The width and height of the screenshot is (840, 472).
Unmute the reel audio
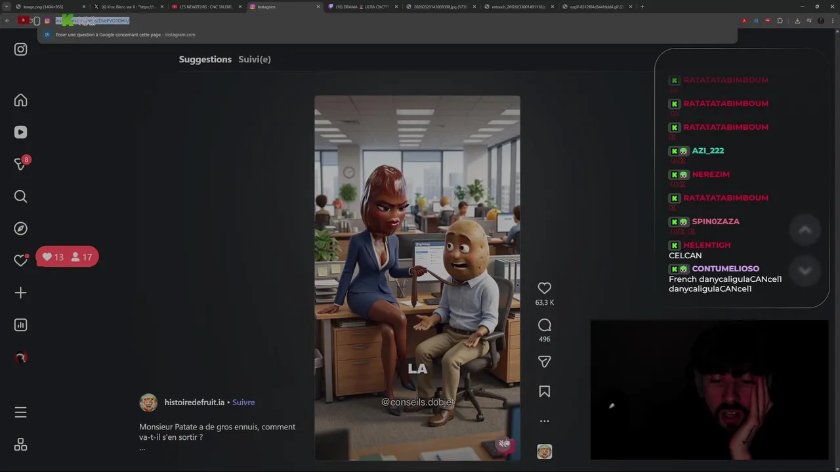pyautogui.click(x=504, y=444)
